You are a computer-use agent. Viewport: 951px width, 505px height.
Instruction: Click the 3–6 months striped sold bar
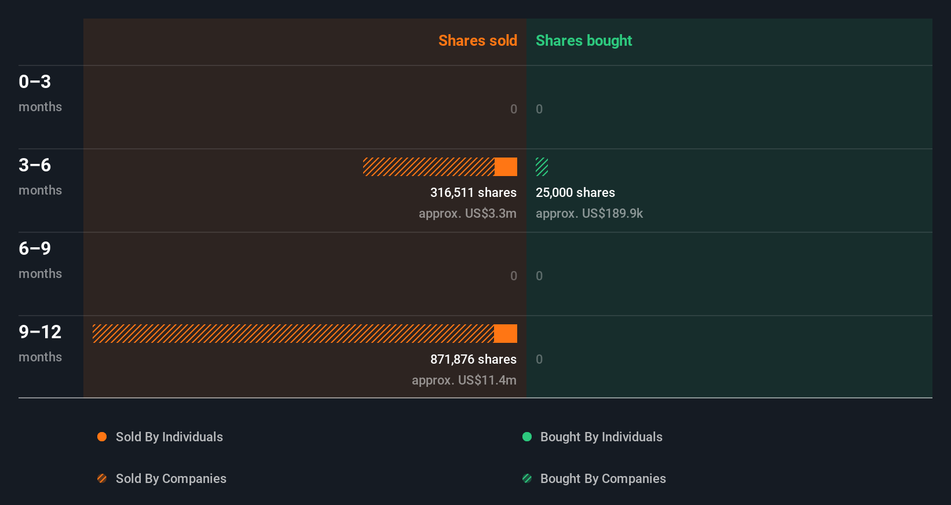pos(429,167)
